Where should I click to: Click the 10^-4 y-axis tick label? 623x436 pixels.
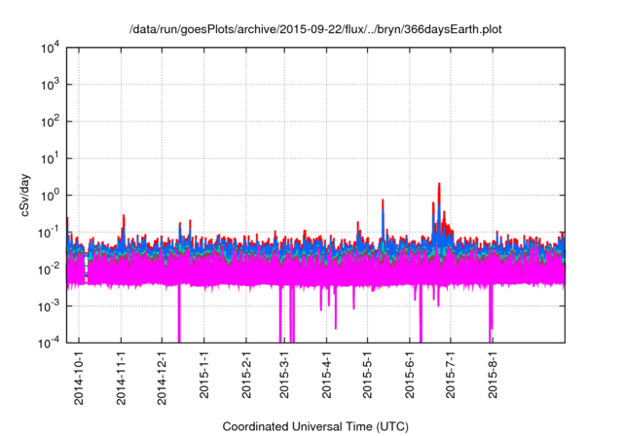[52, 342]
